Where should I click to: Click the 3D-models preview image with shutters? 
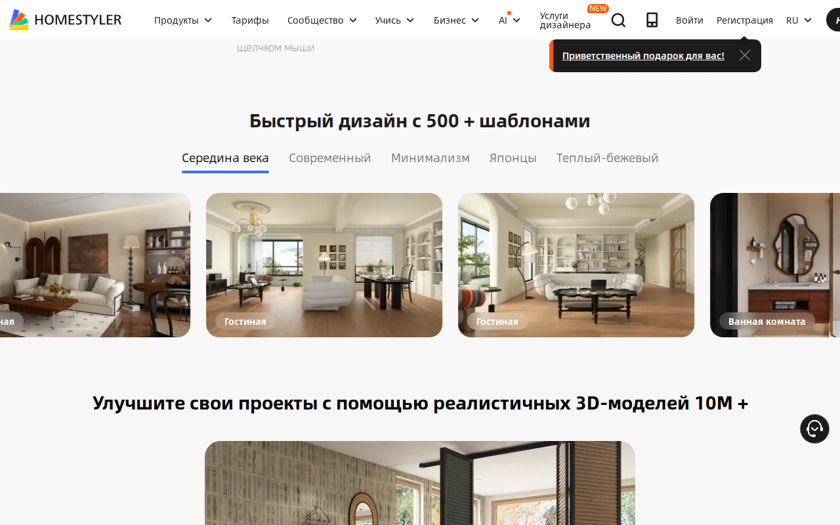click(x=420, y=483)
